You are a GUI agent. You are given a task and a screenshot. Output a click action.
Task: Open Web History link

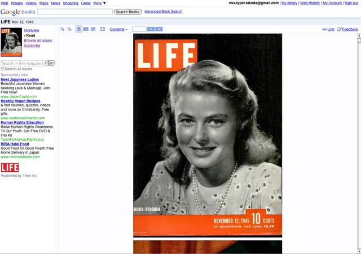310,3
